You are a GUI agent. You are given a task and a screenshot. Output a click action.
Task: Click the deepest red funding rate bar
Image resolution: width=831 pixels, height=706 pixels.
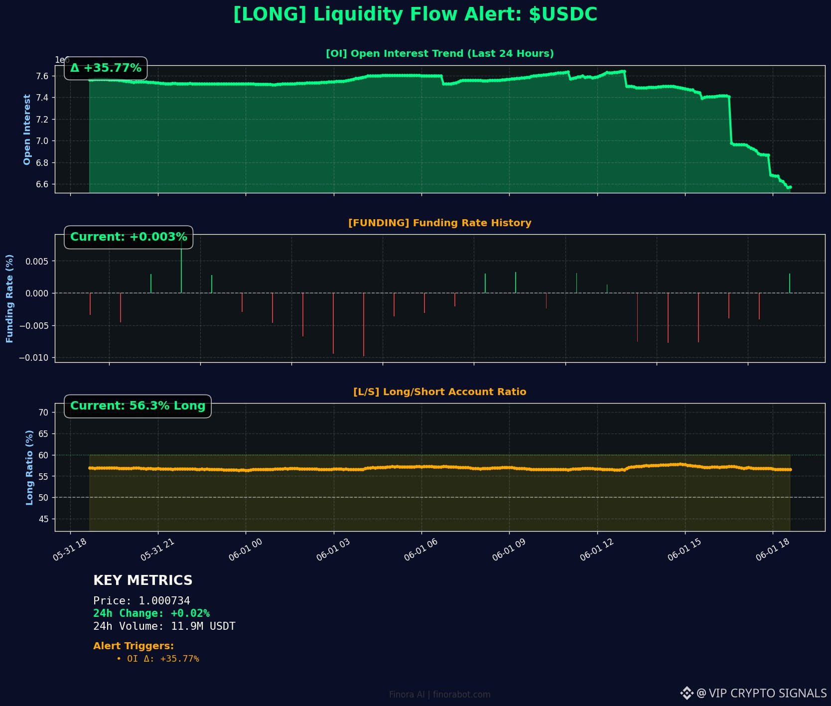coord(364,324)
